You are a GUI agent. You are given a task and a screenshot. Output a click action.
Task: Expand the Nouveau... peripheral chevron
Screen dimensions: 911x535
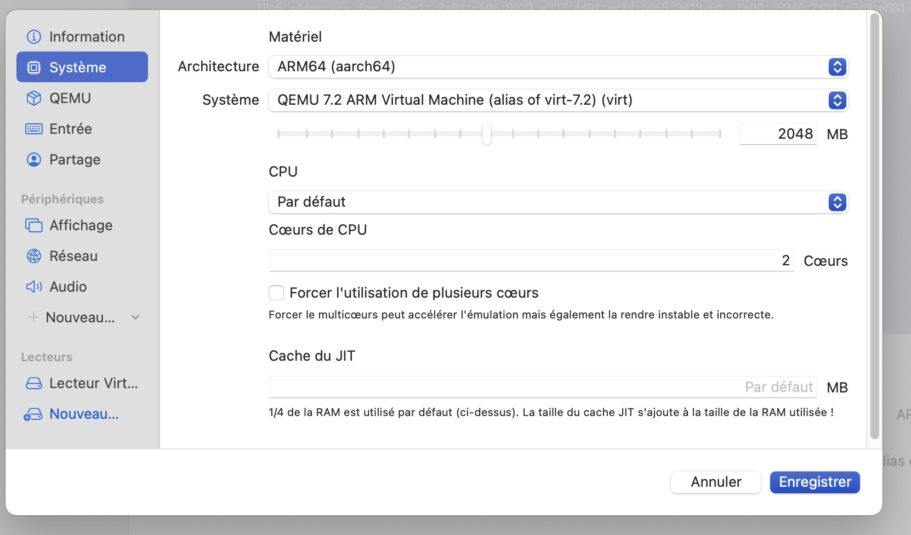pos(135,317)
